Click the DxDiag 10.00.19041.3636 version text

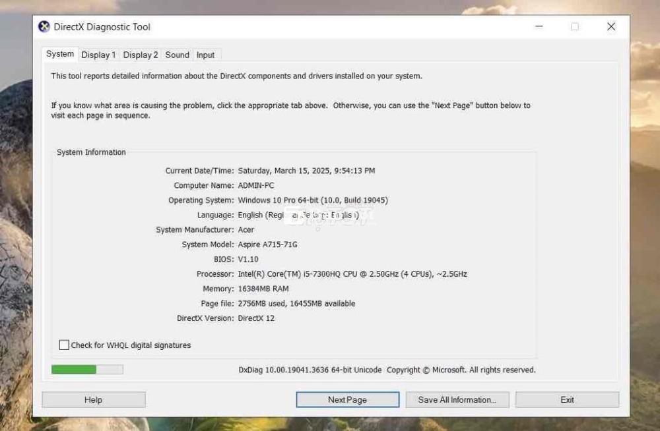(x=310, y=370)
